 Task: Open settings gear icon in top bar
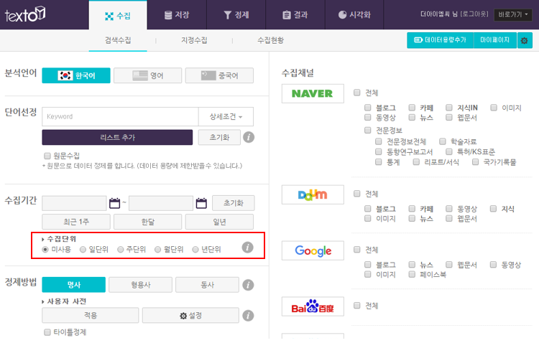525,40
